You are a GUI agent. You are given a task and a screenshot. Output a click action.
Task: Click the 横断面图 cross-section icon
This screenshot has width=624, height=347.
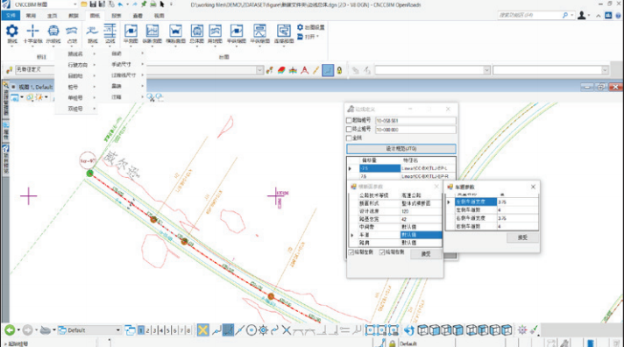tap(175, 34)
